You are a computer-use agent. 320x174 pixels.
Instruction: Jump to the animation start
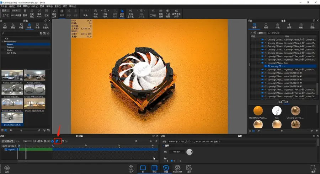pyautogui.click(x=35, y=141)
